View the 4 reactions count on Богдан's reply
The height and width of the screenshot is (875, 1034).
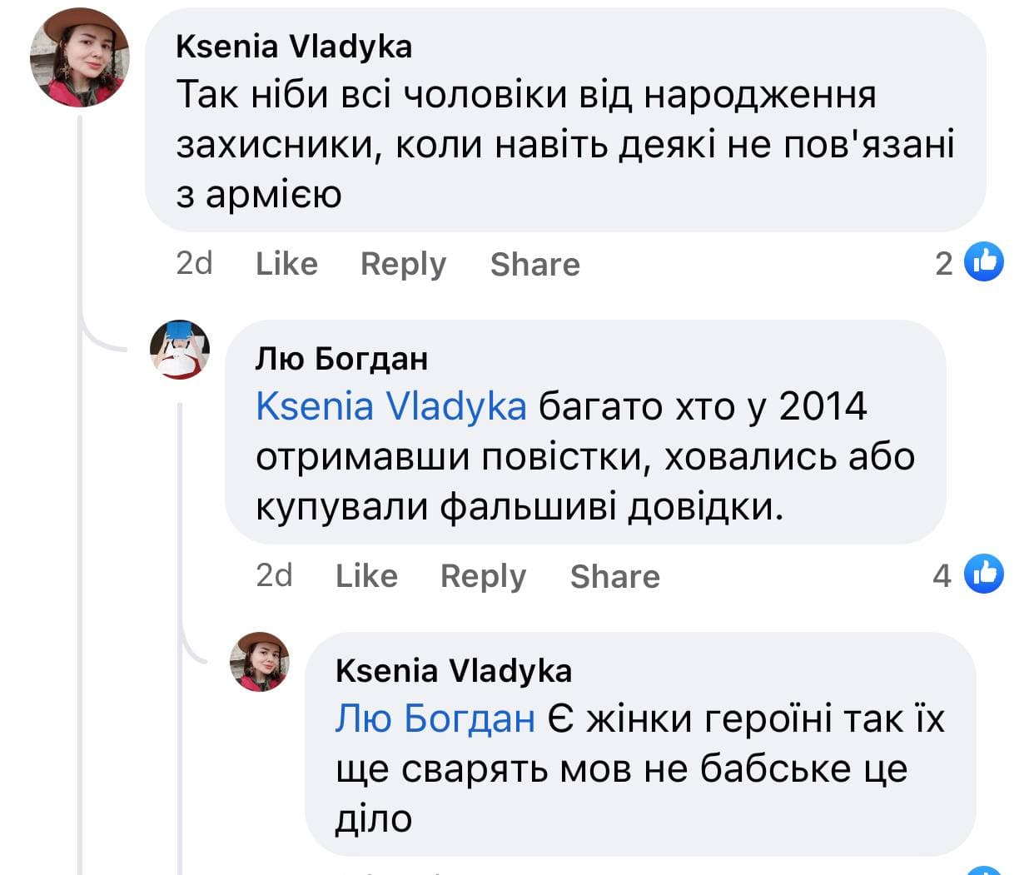pyautogui.click(x=942, y=576)
